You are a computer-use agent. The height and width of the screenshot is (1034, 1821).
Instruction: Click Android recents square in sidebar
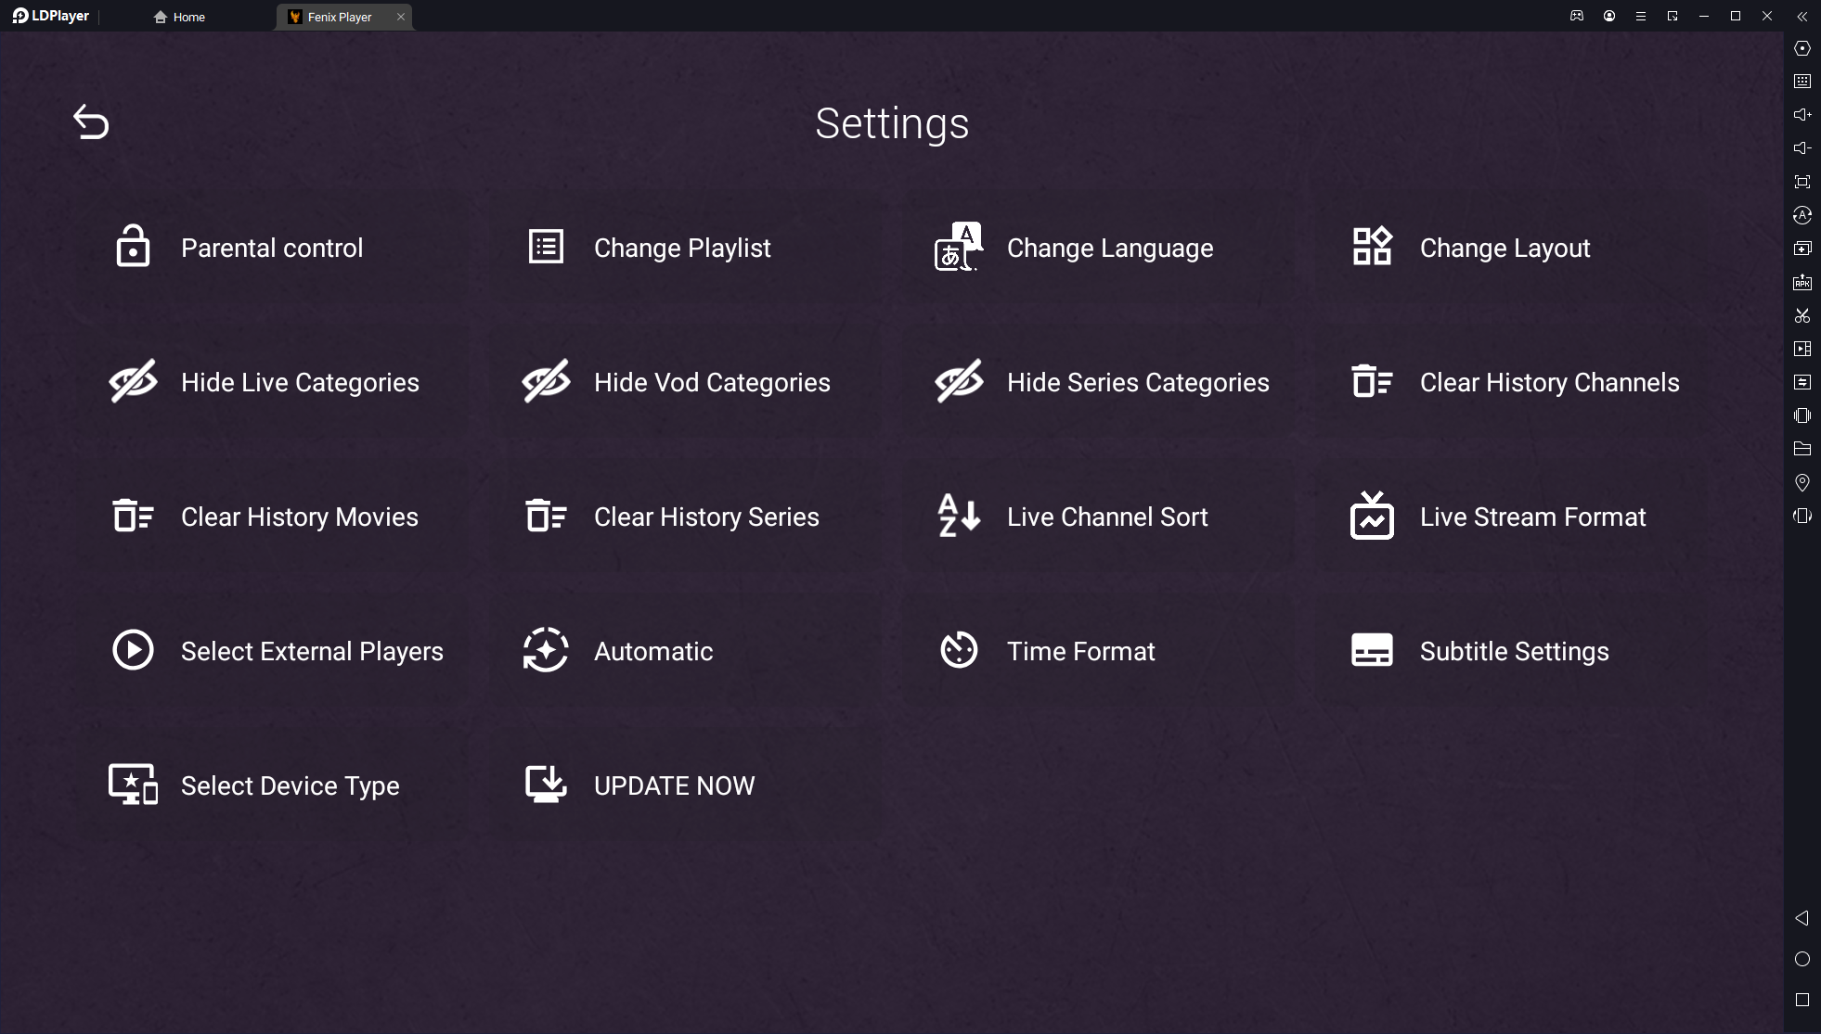tap(1802, 1000)
